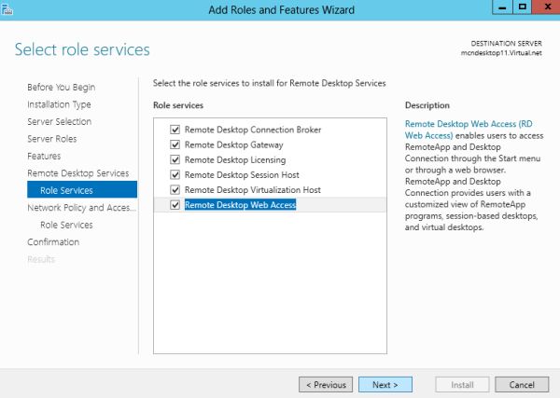Viewport: 560px width, 398px height.
Task: Go to Before You Begin step
Action: coord(61,87)
